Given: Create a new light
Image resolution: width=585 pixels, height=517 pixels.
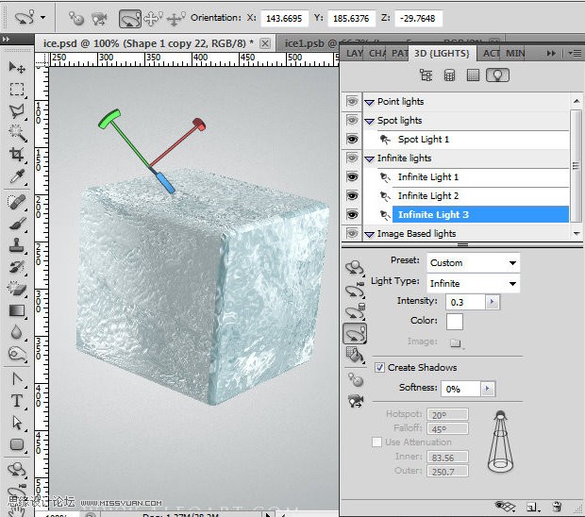Looking at the screenshot, I should pos(532,507).
